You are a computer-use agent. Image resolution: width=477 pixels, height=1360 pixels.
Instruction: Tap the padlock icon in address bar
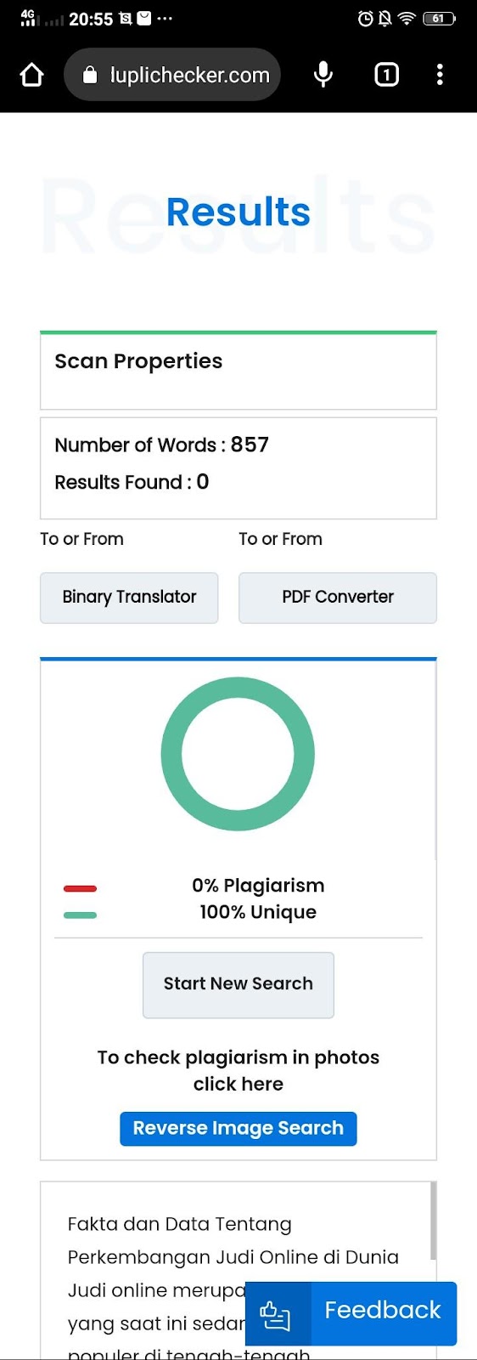tap(90, 76)
